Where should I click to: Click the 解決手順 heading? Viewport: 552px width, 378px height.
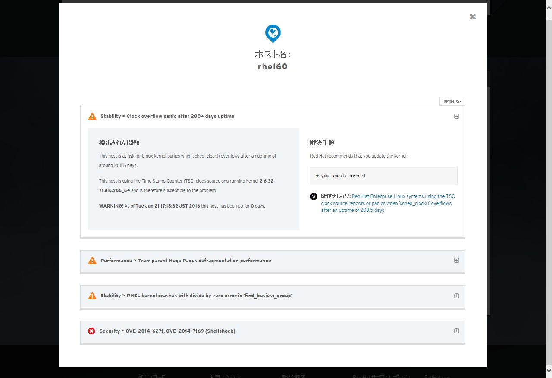[322, 142]
